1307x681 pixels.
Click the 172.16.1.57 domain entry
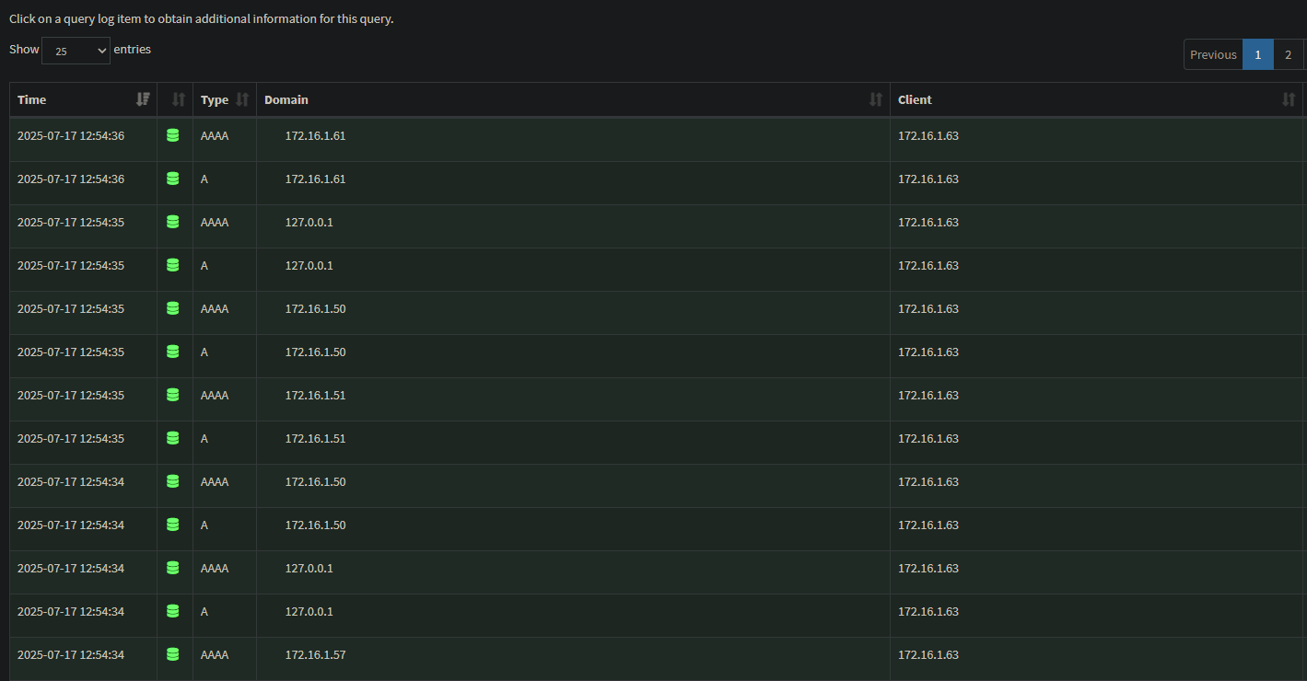315,654
